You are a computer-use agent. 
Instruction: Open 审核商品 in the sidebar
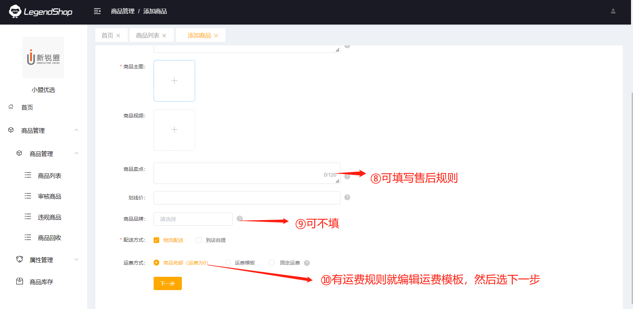point(50,196)
